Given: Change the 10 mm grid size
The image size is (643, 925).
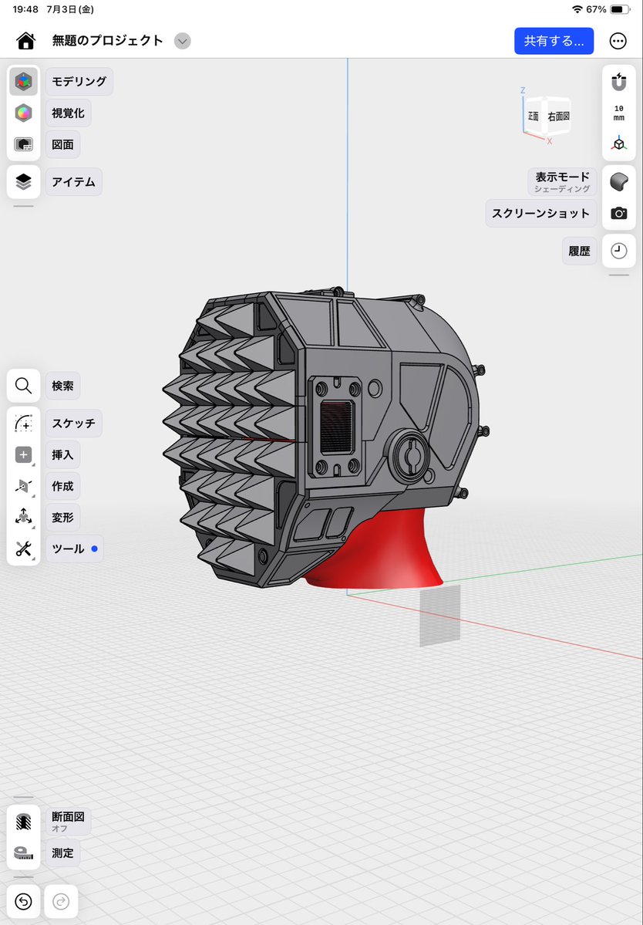Looking at the screenshot, I should tap(619, 113).
